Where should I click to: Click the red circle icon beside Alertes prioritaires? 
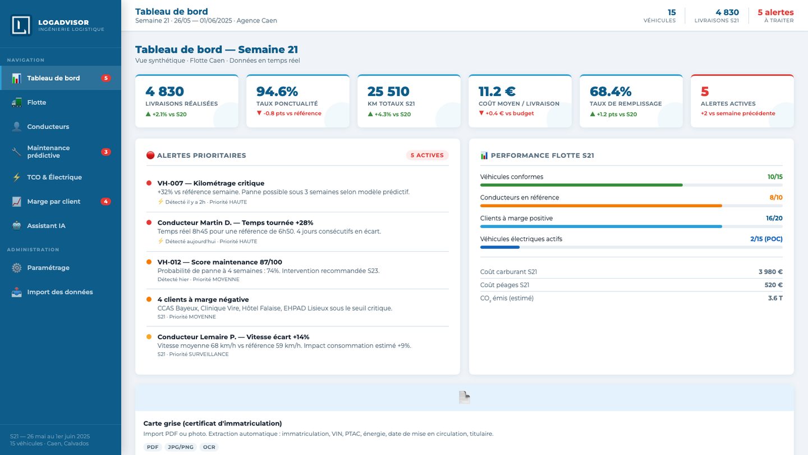[150, 155]
